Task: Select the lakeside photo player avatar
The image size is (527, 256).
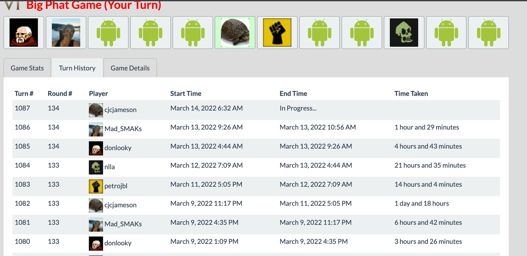Action: coord(66,33)
